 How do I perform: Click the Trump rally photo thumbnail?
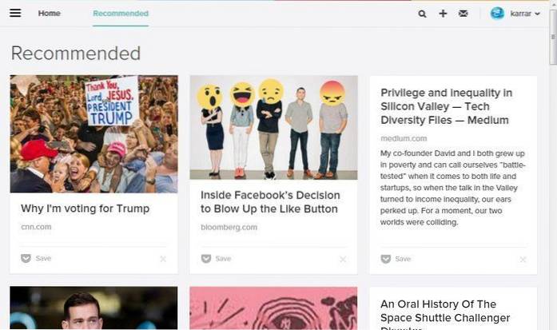93,133
